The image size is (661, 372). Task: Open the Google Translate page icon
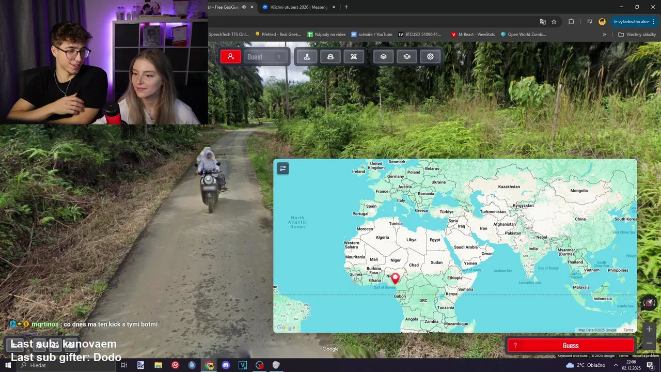(543, 22)
